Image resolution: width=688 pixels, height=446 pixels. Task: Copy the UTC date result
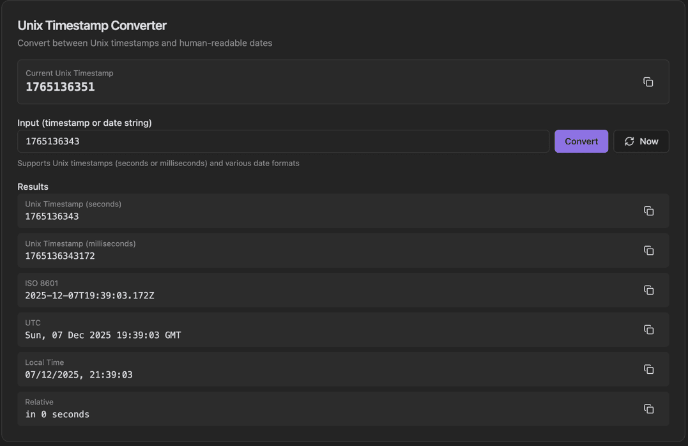coord(648,330)
